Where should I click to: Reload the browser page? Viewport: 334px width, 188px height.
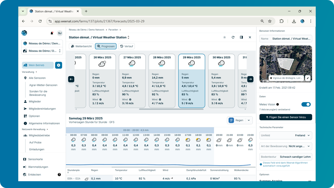click(40, 21)
